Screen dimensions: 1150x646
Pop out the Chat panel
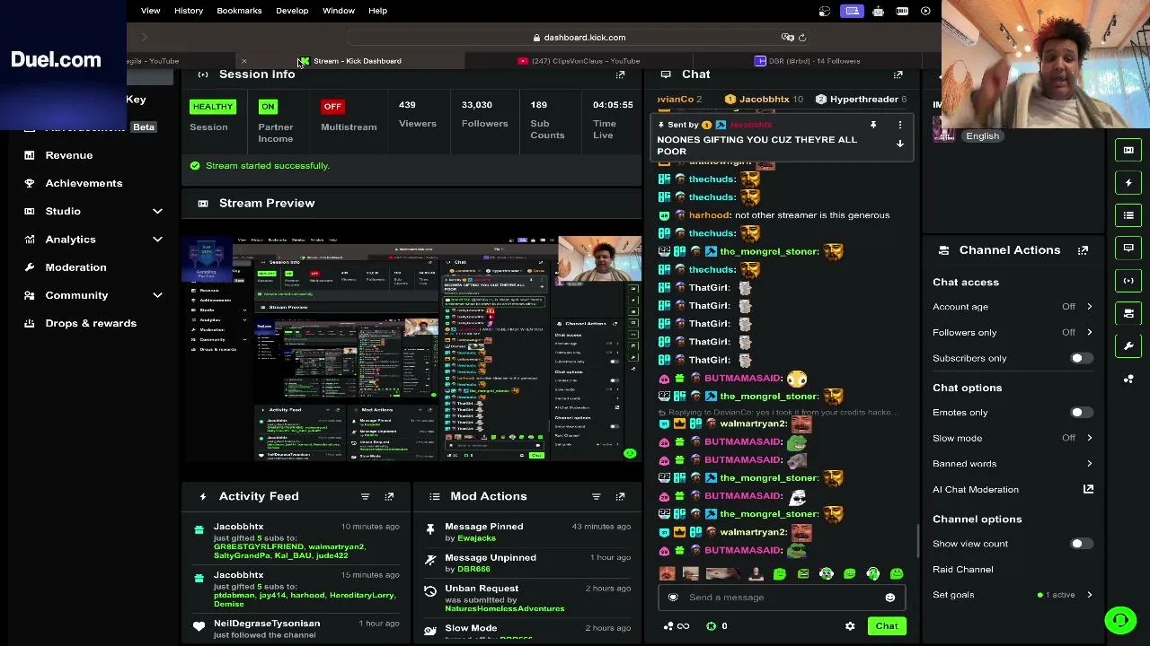coord(898,74)
